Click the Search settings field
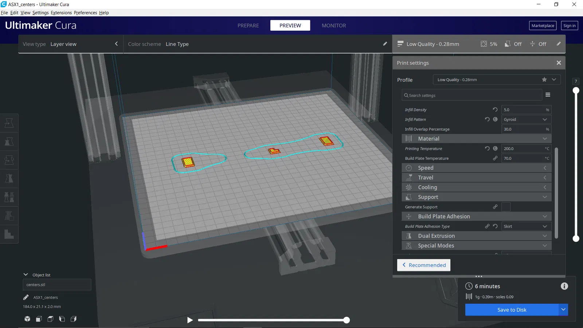Image resolution: width=583 pixels, height=328 pixels. [472, 95]
